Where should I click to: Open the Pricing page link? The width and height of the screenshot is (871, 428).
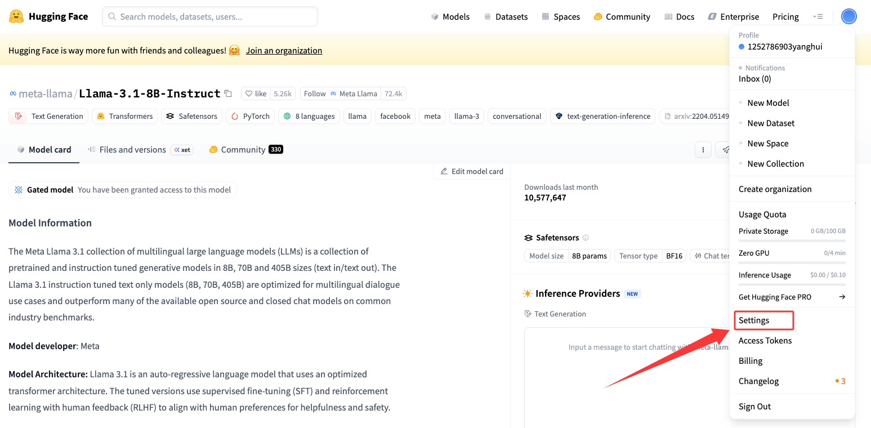(785, 17)
